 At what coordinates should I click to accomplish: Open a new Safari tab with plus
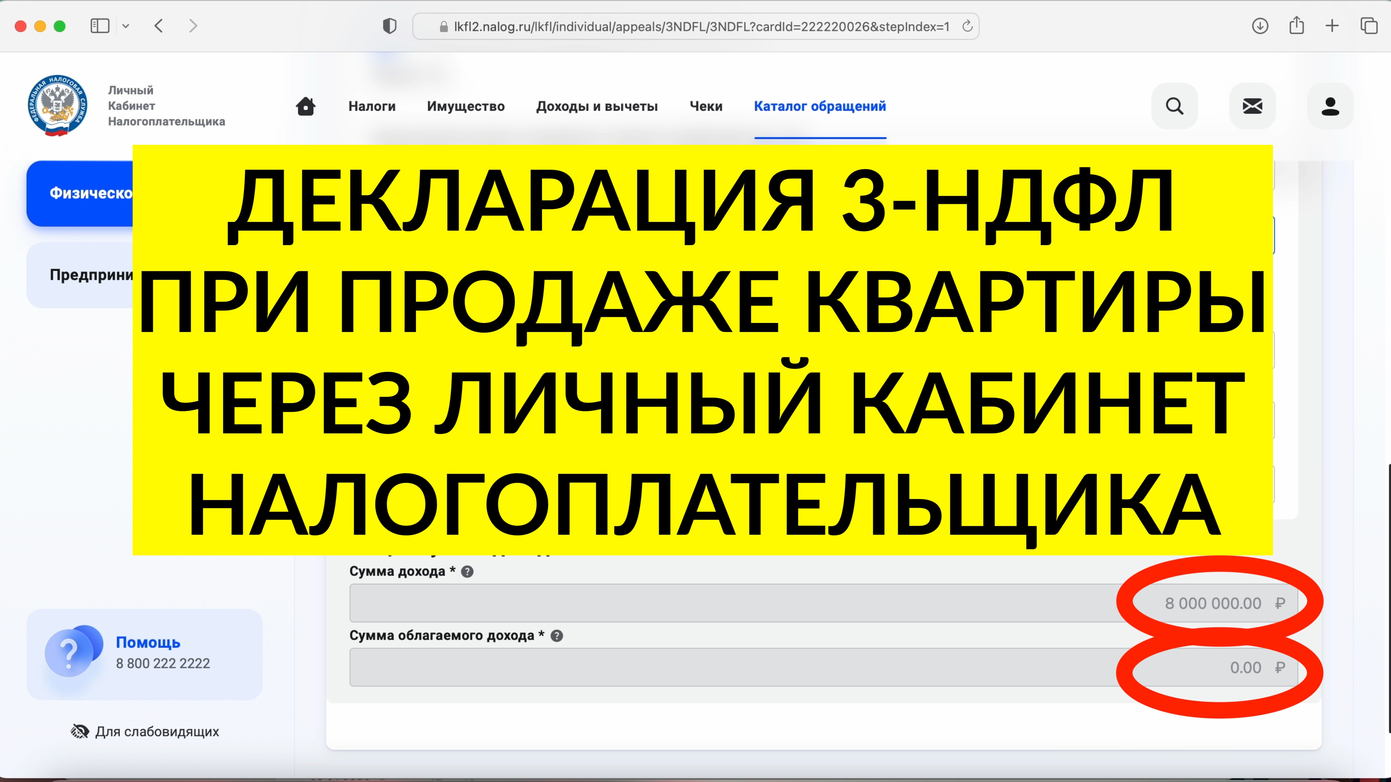[1332, 26]
